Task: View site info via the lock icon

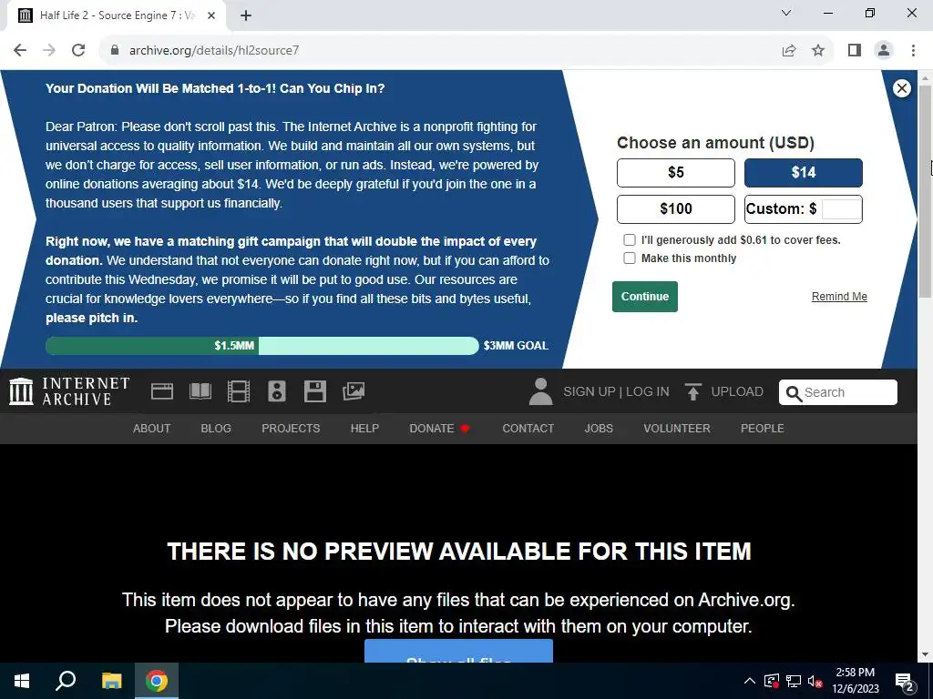Action: (x=115, y=51)
